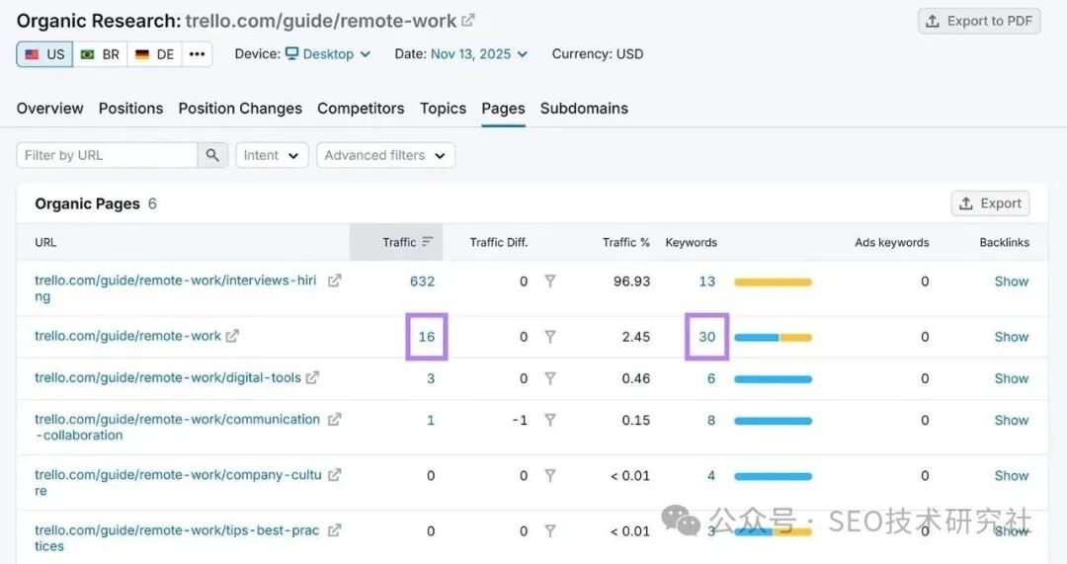
Task: Switch to the Overview tab
Action: click(49, 109)
